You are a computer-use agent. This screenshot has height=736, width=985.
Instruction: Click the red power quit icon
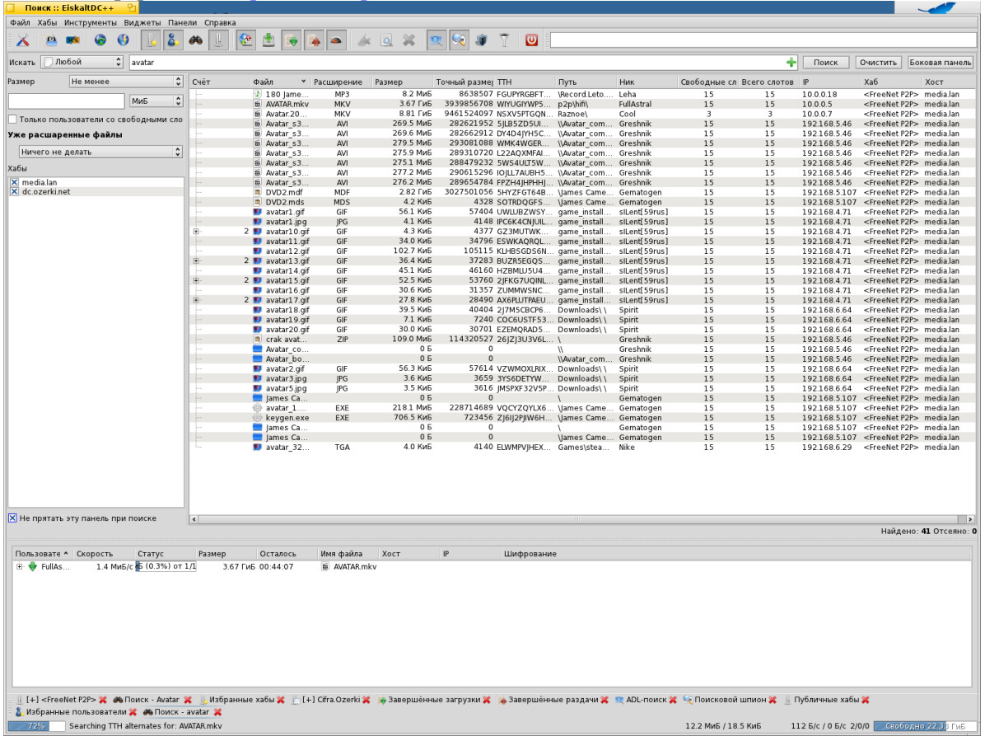click(531, 40)
